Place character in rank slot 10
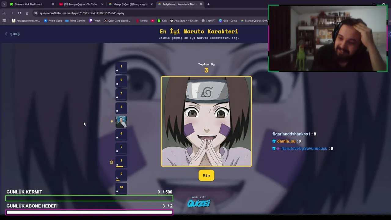This screenshot has width=391, height=220. coord(121,189)
